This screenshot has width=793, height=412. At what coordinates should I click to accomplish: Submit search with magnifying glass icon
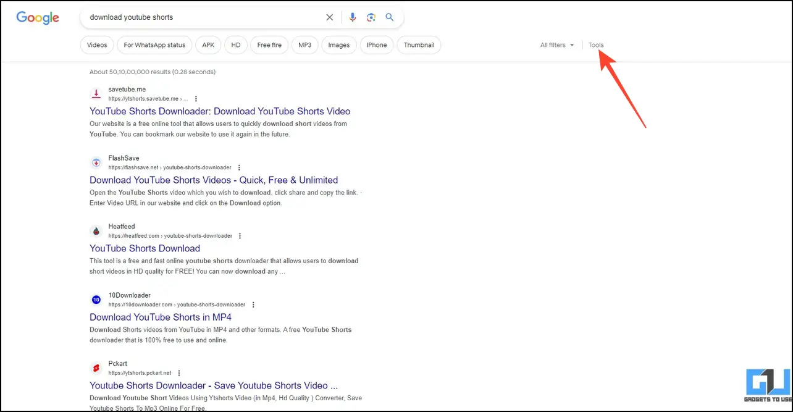coord(390,17)
